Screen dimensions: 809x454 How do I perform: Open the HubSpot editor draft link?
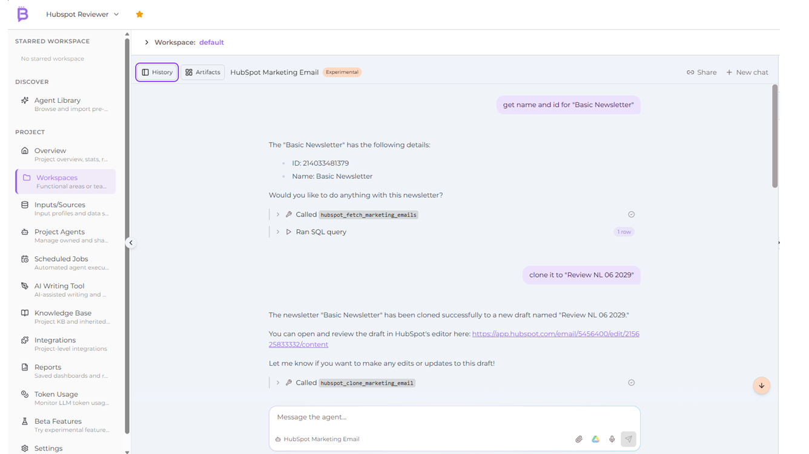tap(454, 339)
